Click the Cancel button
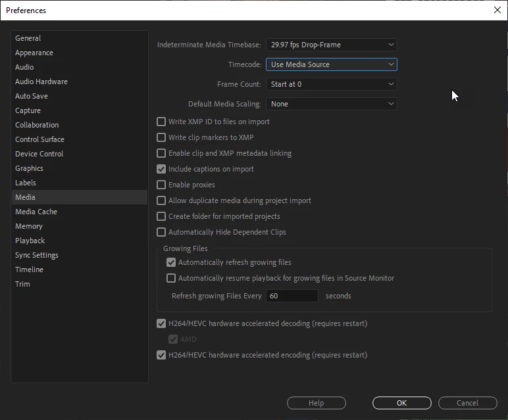508x420 pixels. [x=467, y=403]
